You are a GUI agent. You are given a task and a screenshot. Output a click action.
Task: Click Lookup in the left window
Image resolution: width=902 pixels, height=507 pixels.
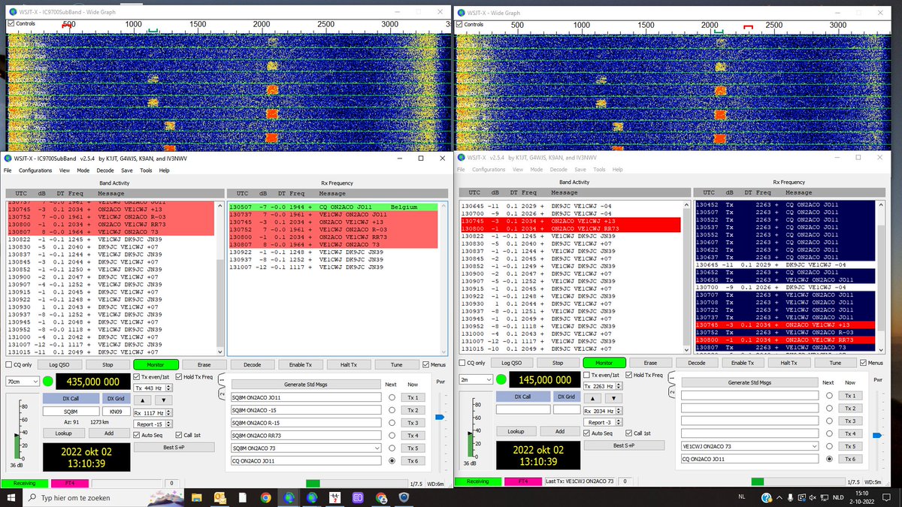(x=64, y=433)
